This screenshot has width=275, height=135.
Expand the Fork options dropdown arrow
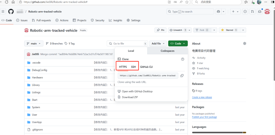coord(214,30)
